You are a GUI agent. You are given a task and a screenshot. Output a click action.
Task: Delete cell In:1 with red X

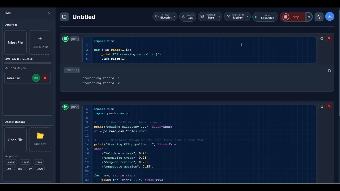click(329, 38)
